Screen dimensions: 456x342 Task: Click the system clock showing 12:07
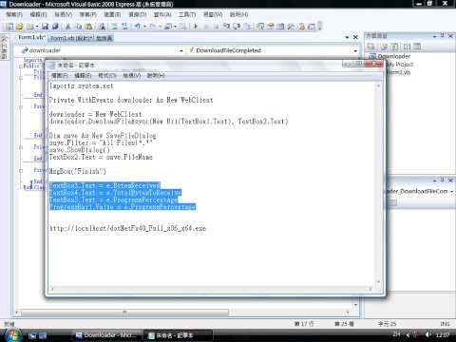point(443,334)
